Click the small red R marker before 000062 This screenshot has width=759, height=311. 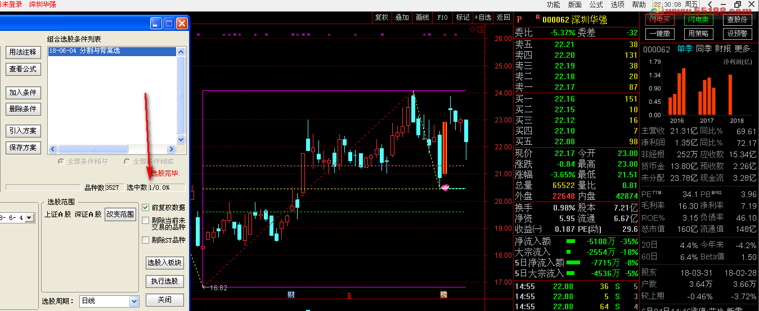click(537, 18)
